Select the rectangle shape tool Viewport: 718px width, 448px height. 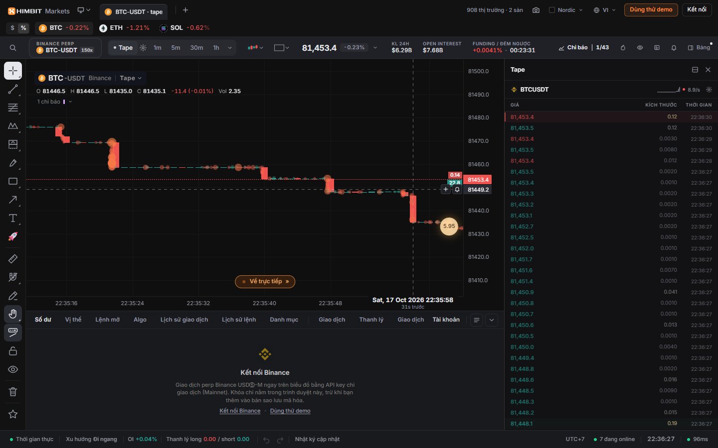tap(13, 181)
